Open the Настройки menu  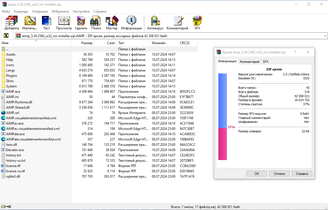point(81,11)
